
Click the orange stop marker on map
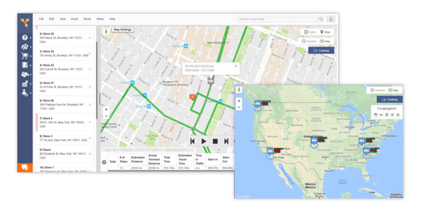point(193,97)
